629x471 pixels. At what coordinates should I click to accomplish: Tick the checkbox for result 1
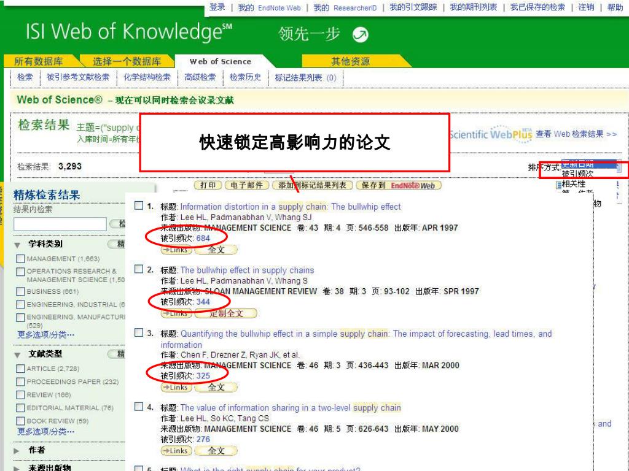click(138, 205)
